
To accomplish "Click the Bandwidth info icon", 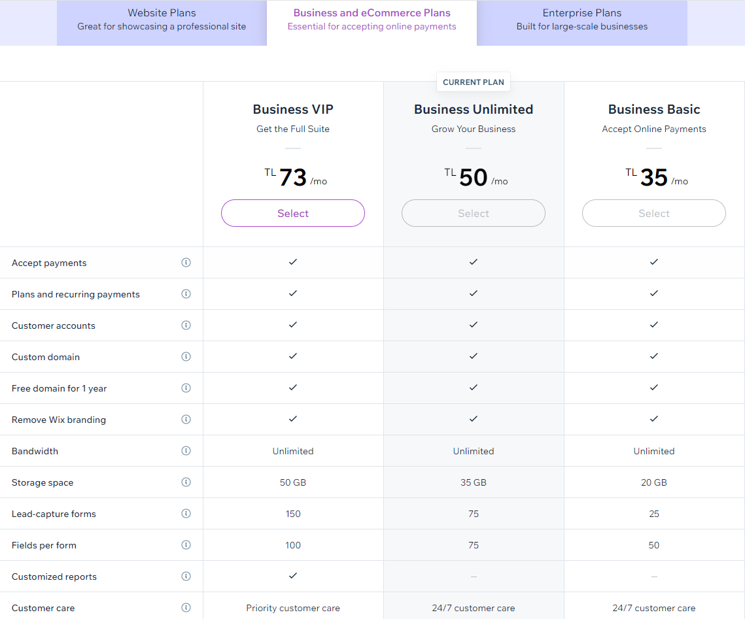I will [x=186, y=451].
